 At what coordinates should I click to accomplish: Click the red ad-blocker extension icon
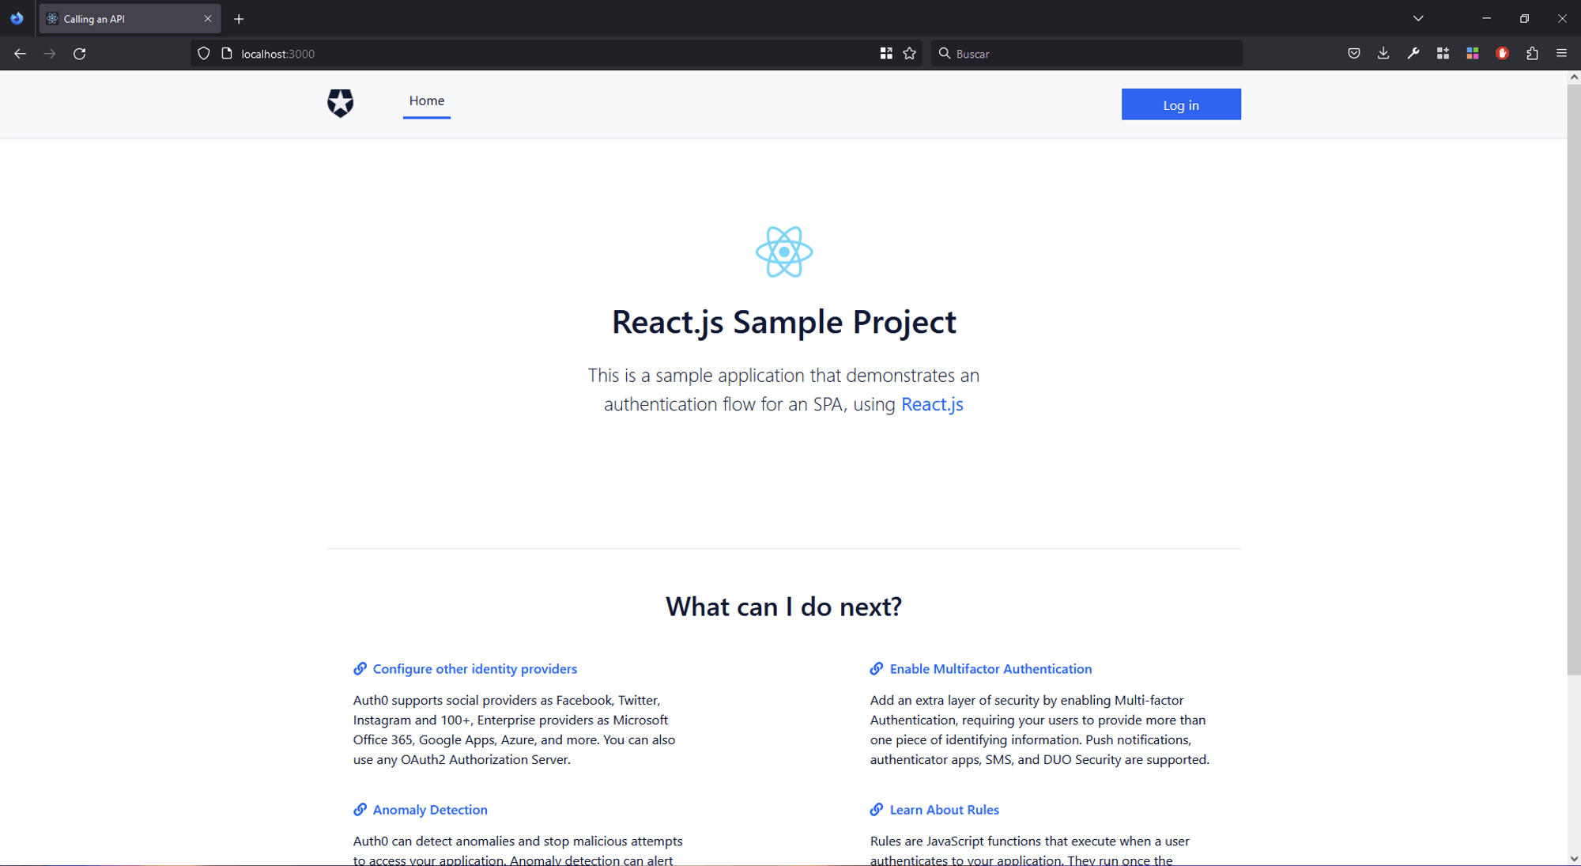tap(1503, 54)
